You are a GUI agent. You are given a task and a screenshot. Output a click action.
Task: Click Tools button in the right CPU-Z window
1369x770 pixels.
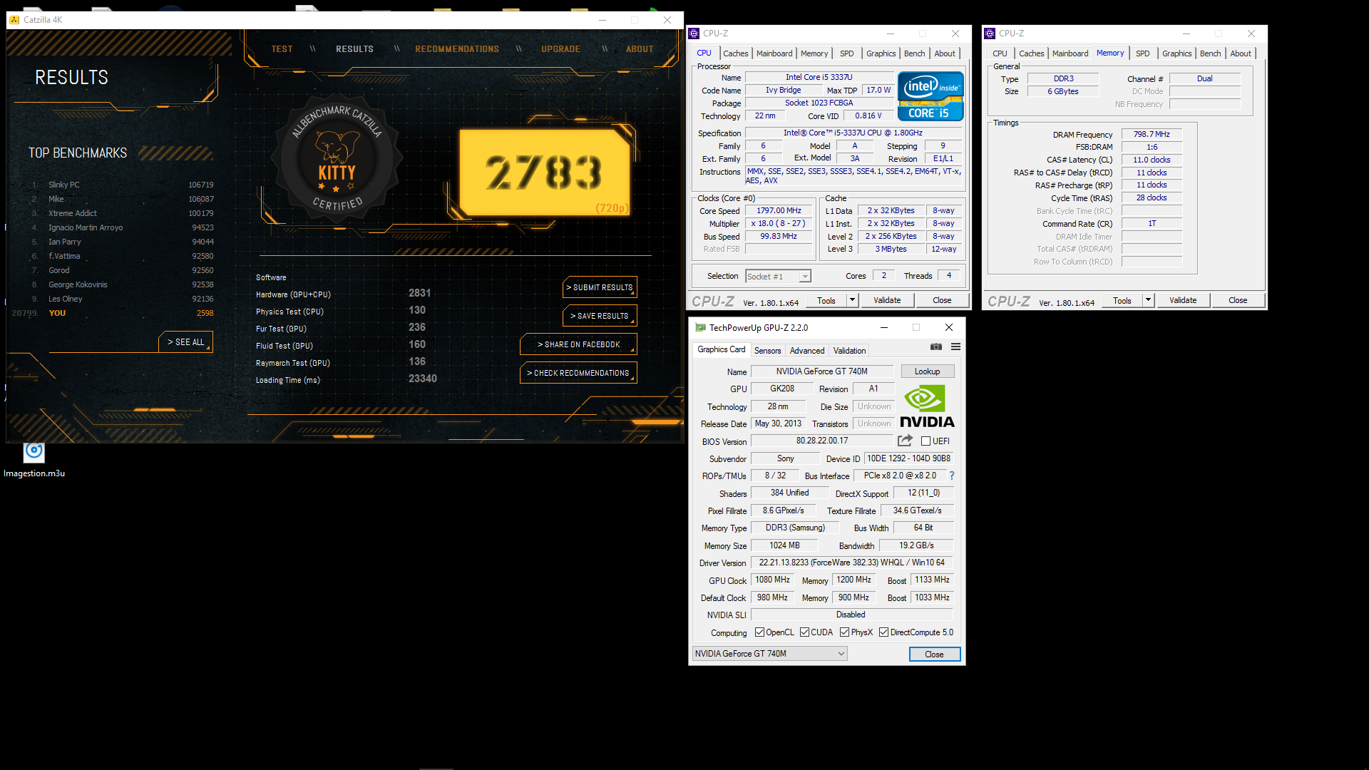pyautogui.click(x=1122, y=300)
